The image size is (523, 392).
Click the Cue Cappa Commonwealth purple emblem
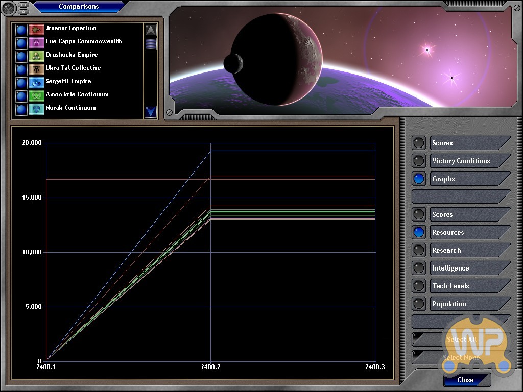[36, 42]
